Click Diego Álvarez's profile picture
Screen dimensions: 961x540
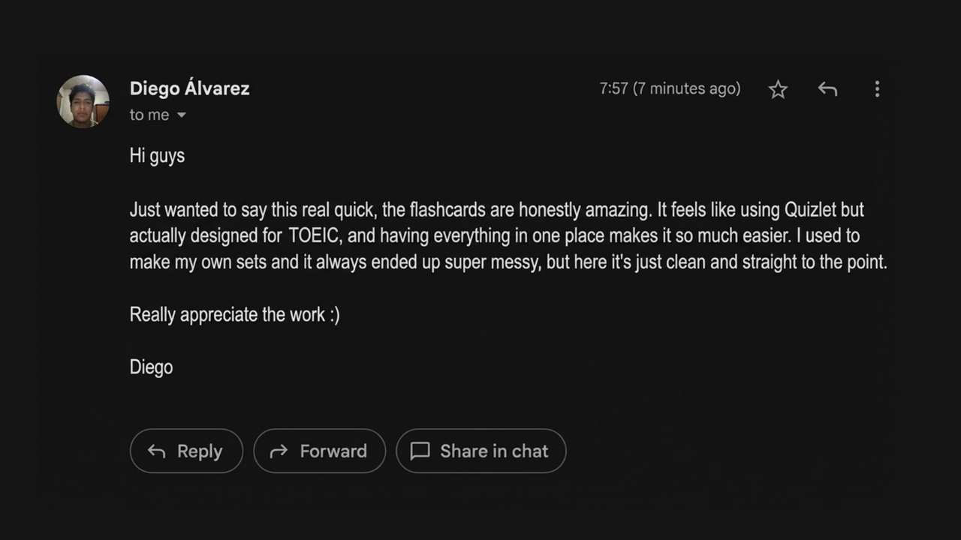83,100
